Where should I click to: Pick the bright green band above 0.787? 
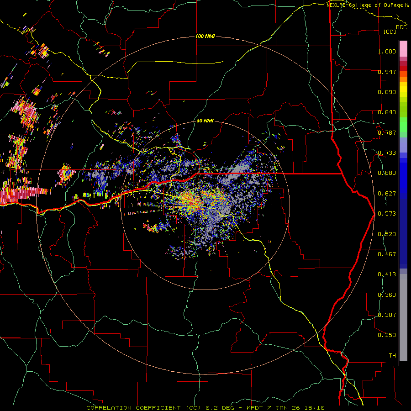[403, 125]
